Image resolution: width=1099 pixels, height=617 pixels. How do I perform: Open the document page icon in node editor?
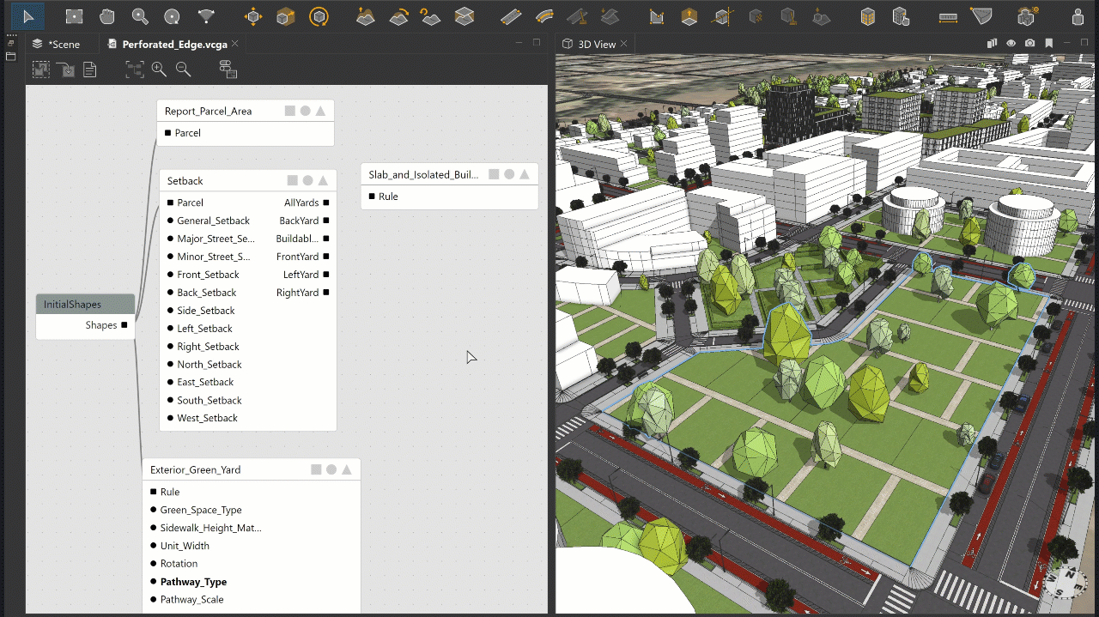(x=89, y=70)
